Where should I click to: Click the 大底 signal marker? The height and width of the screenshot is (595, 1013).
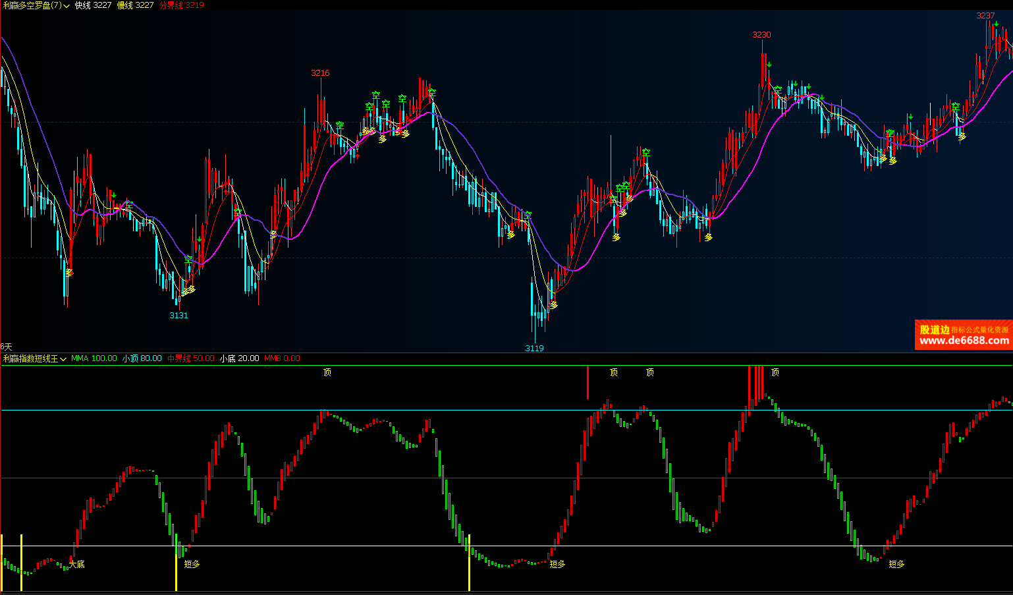tap(77, 564)
